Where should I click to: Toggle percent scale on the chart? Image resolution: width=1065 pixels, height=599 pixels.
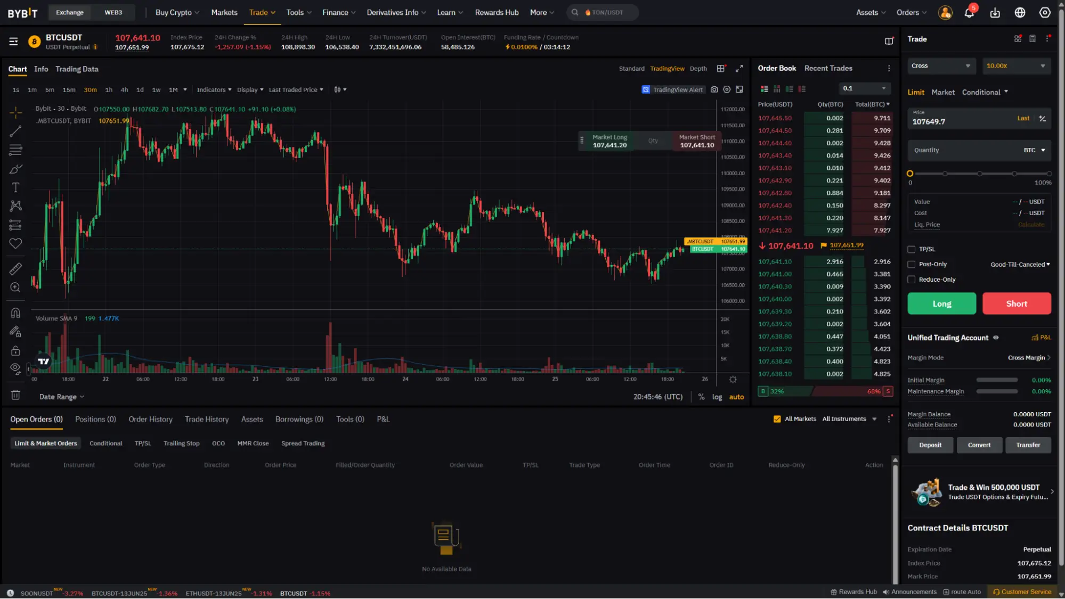pyautogui.click(x=701, y=397)
